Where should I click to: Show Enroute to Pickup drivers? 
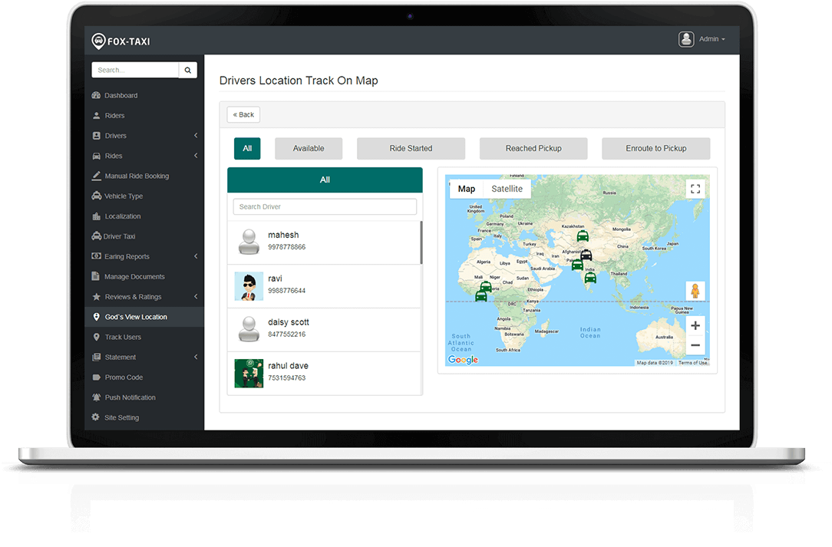655,149
